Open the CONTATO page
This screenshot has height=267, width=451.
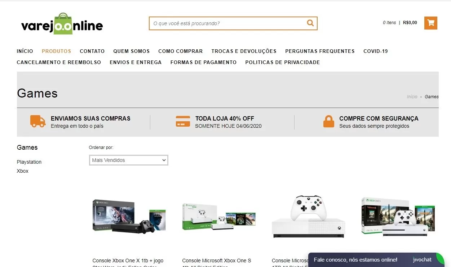(92, 51)
